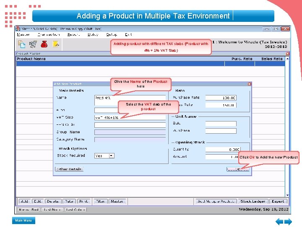Click the Purchase Rate field
The image size is (302, 227).
[221, 98]
